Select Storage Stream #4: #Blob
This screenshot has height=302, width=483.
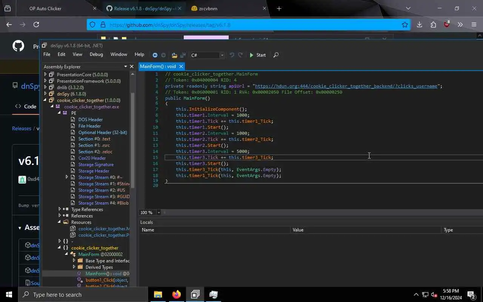pos(103,203)
